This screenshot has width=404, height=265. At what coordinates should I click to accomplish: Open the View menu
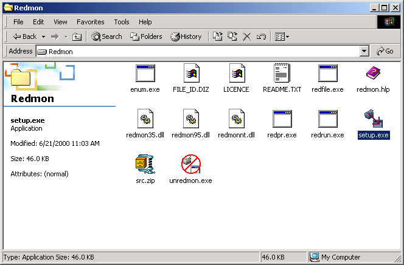(x=61, y=22)
